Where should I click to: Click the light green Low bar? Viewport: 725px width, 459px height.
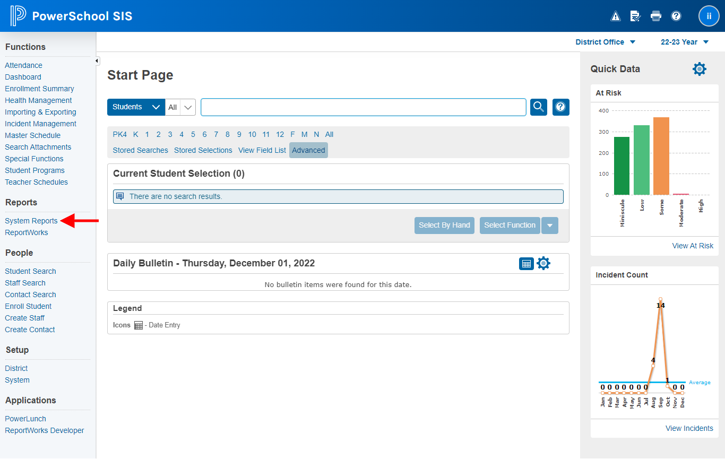coord(642,160)
